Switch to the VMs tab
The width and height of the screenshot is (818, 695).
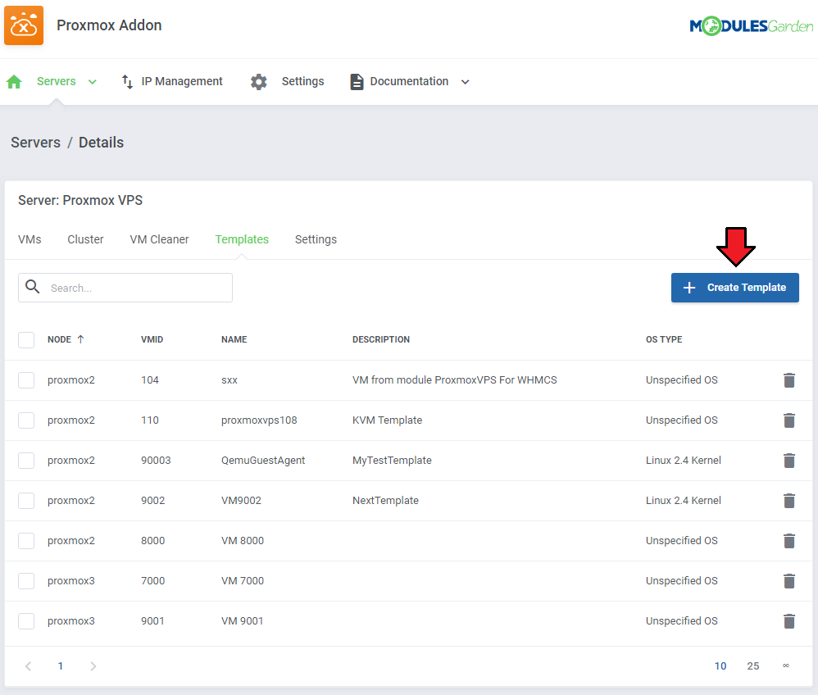tap(30, 239)
